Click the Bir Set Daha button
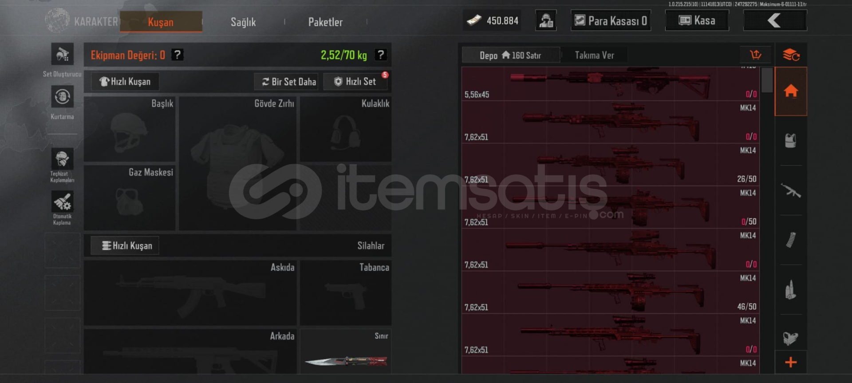852x383 pixels. click(289, 82)
